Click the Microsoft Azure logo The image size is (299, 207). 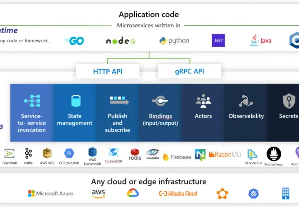pyautogui.click(x=51, y=193)
